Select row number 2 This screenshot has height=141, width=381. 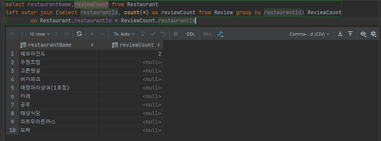[12, 62]
